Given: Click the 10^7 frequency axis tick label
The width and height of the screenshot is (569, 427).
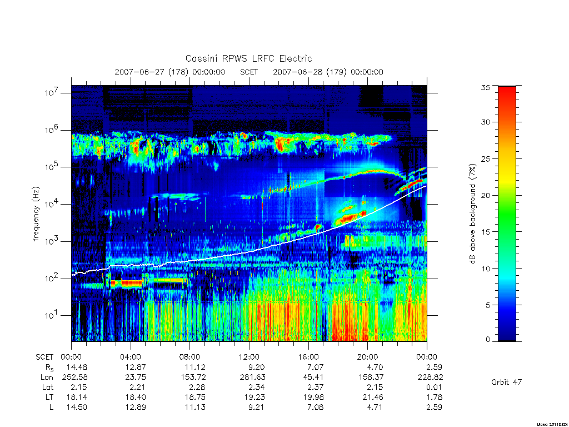Looking at the screenshot, I should [52, 93].
